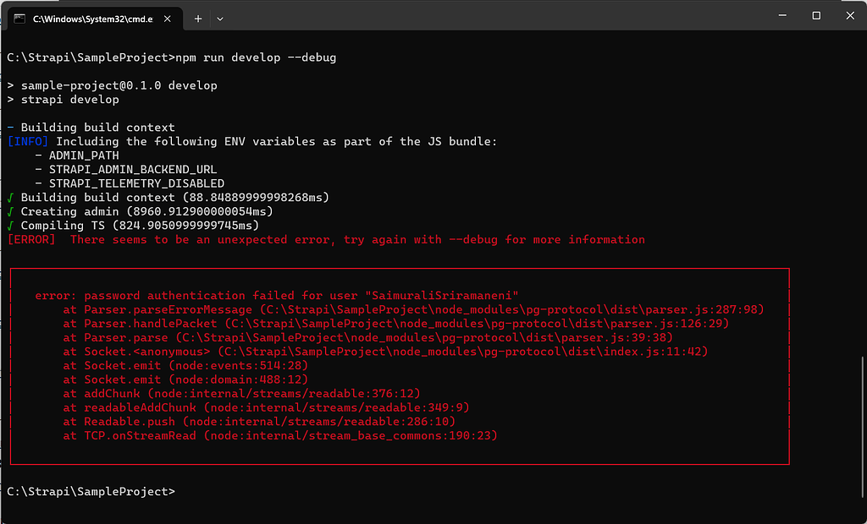Open the window menu via title bar chevron

click(x=219, y=16)
